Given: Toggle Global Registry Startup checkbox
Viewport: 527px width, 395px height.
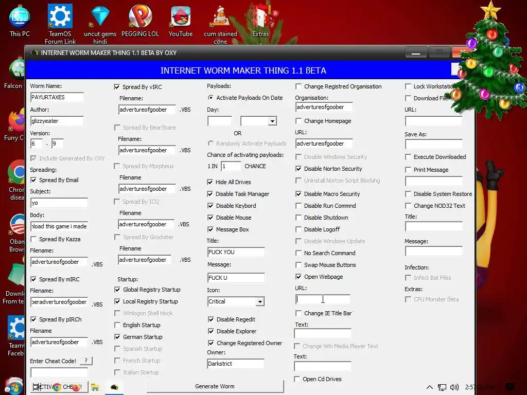Looking at the screenshot, I should (x=117, y=290).
